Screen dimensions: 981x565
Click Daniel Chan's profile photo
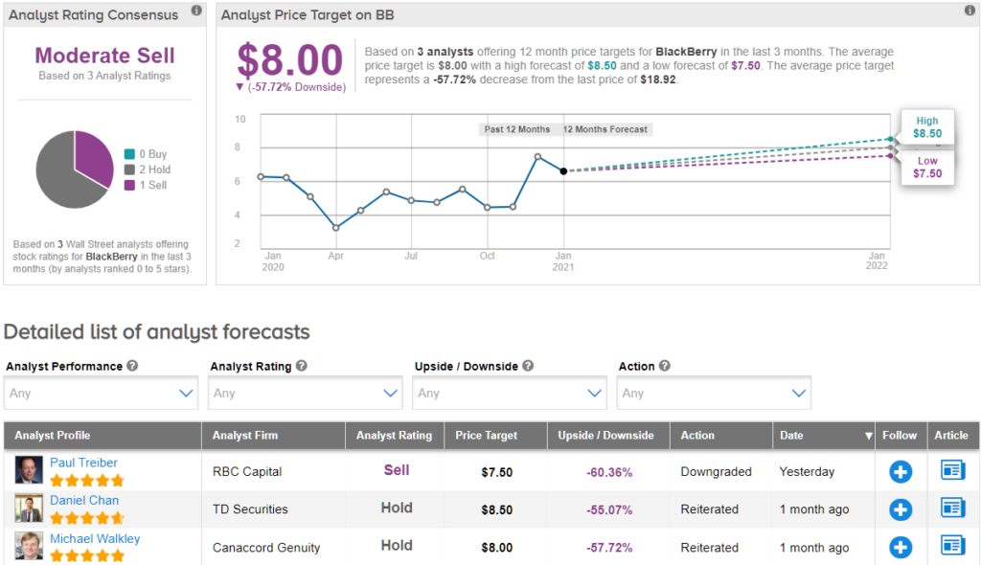[29, 508]
